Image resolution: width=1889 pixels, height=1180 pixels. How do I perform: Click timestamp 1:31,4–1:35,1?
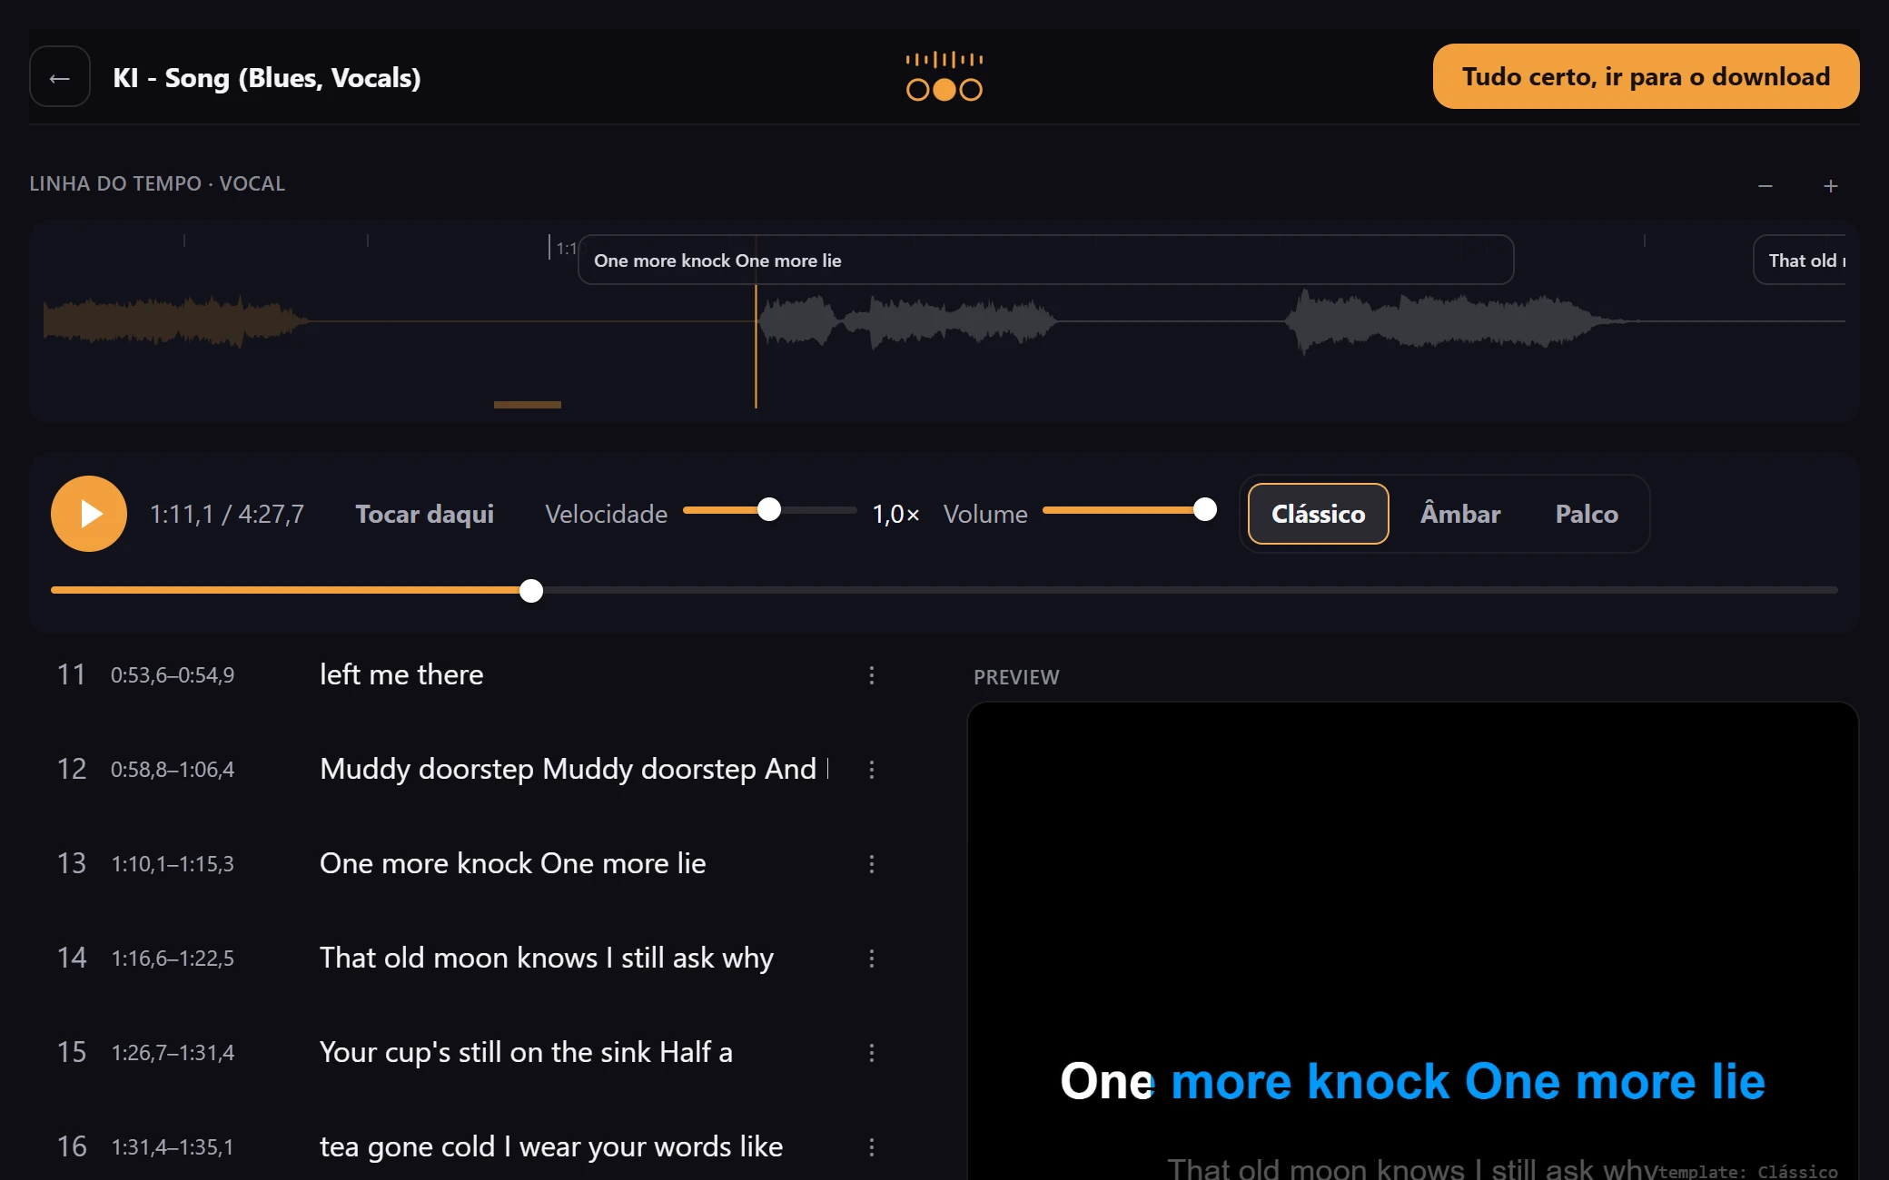pyautogui.click(x=173, y=1147)
